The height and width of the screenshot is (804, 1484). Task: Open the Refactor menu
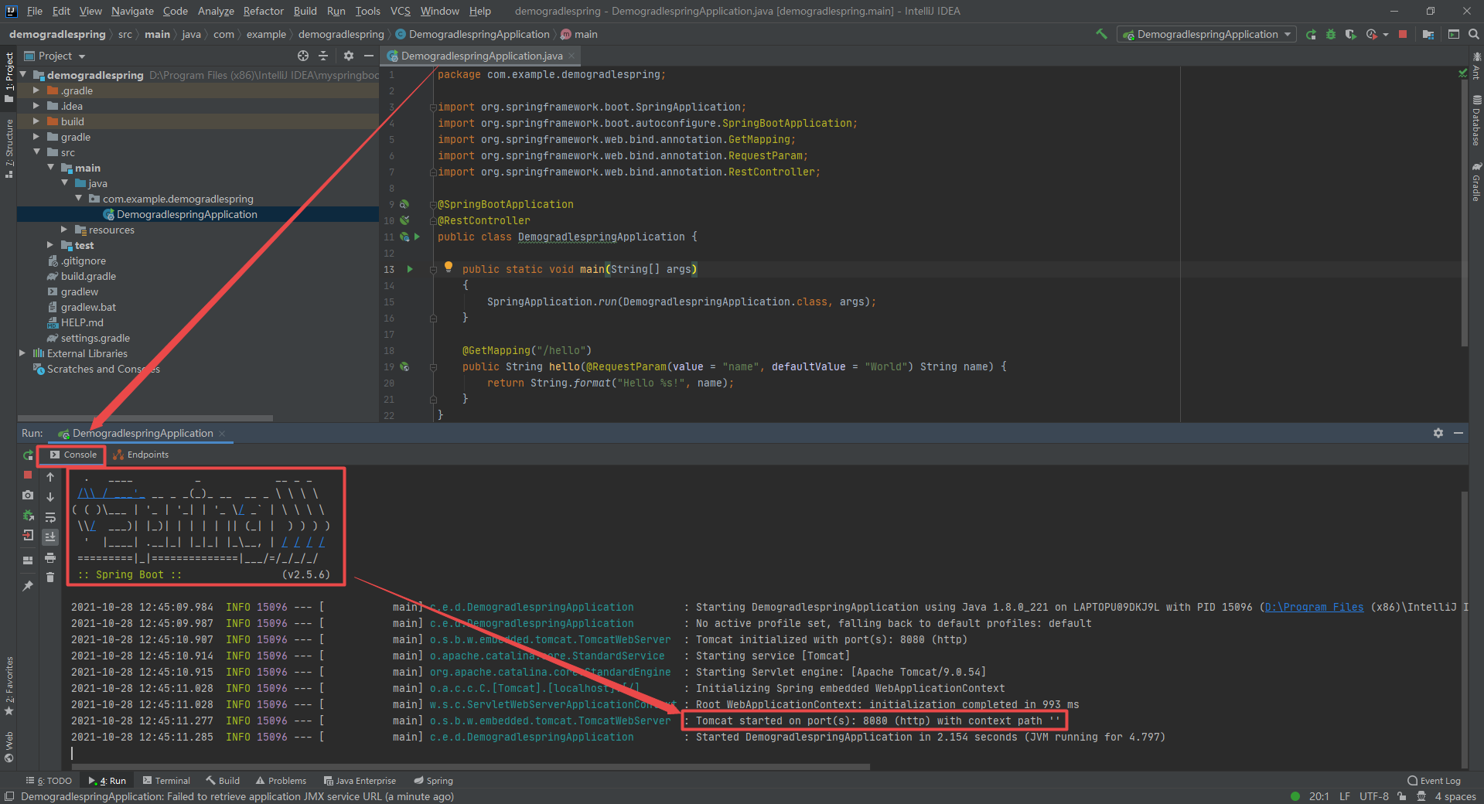click(263, 11)
